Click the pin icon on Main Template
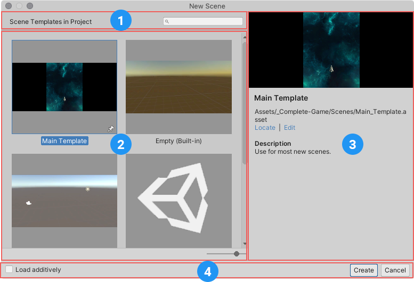The image size is (414, 282). tap(110, 128)
